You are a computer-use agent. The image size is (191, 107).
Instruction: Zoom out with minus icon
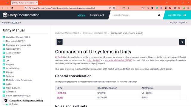pyautogui.click(x=118, y=8)
